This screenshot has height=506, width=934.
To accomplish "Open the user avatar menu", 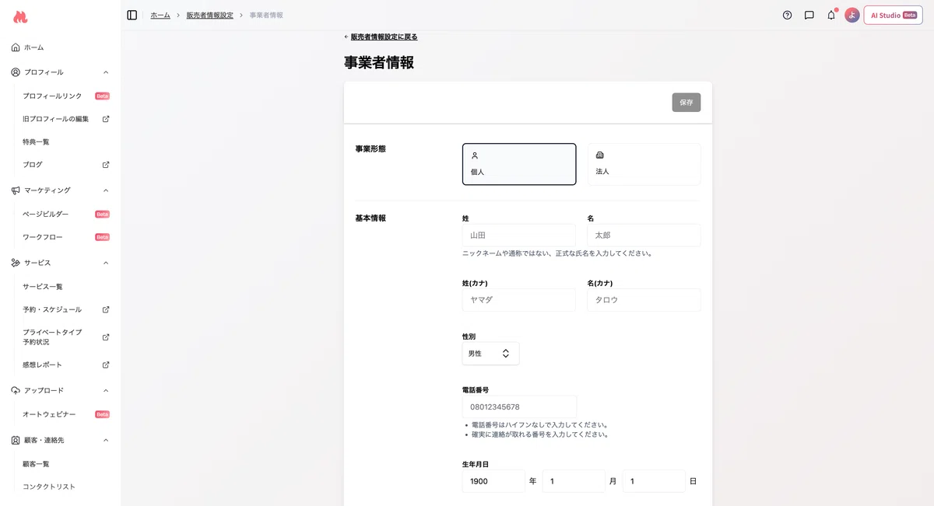I will click(x=852, y=15).
